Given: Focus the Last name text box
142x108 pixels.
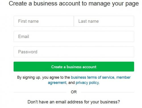Looking at the screenshot, I should pos(104,21).
